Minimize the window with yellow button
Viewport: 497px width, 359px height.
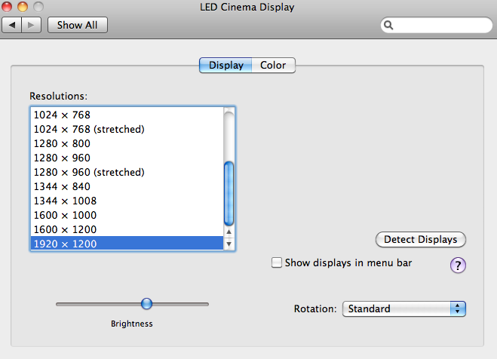[x=23, y=7]
